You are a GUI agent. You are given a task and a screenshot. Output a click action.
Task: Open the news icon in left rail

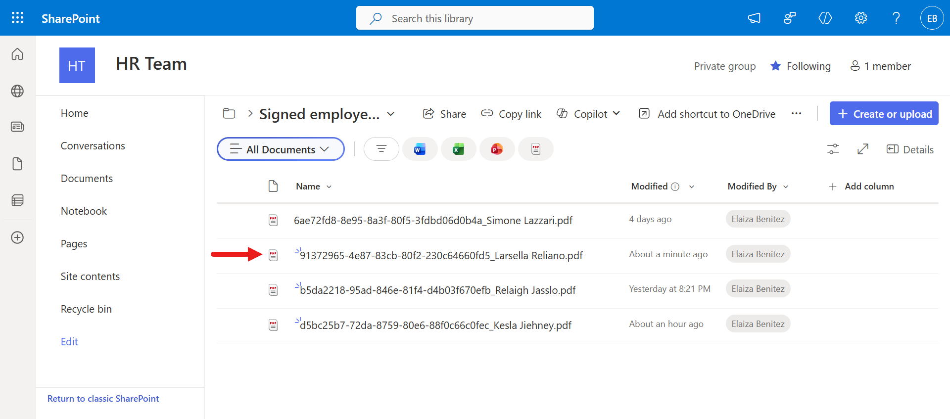[17, 127]
